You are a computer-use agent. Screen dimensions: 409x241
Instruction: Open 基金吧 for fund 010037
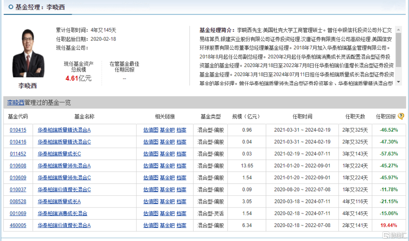(167, 189)
